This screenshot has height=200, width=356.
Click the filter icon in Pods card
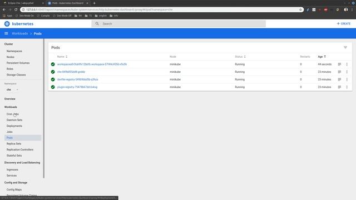[x=345, y=47]
